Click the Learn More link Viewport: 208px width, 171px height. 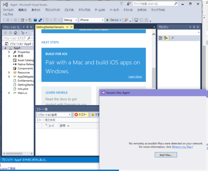click(135, 77)
